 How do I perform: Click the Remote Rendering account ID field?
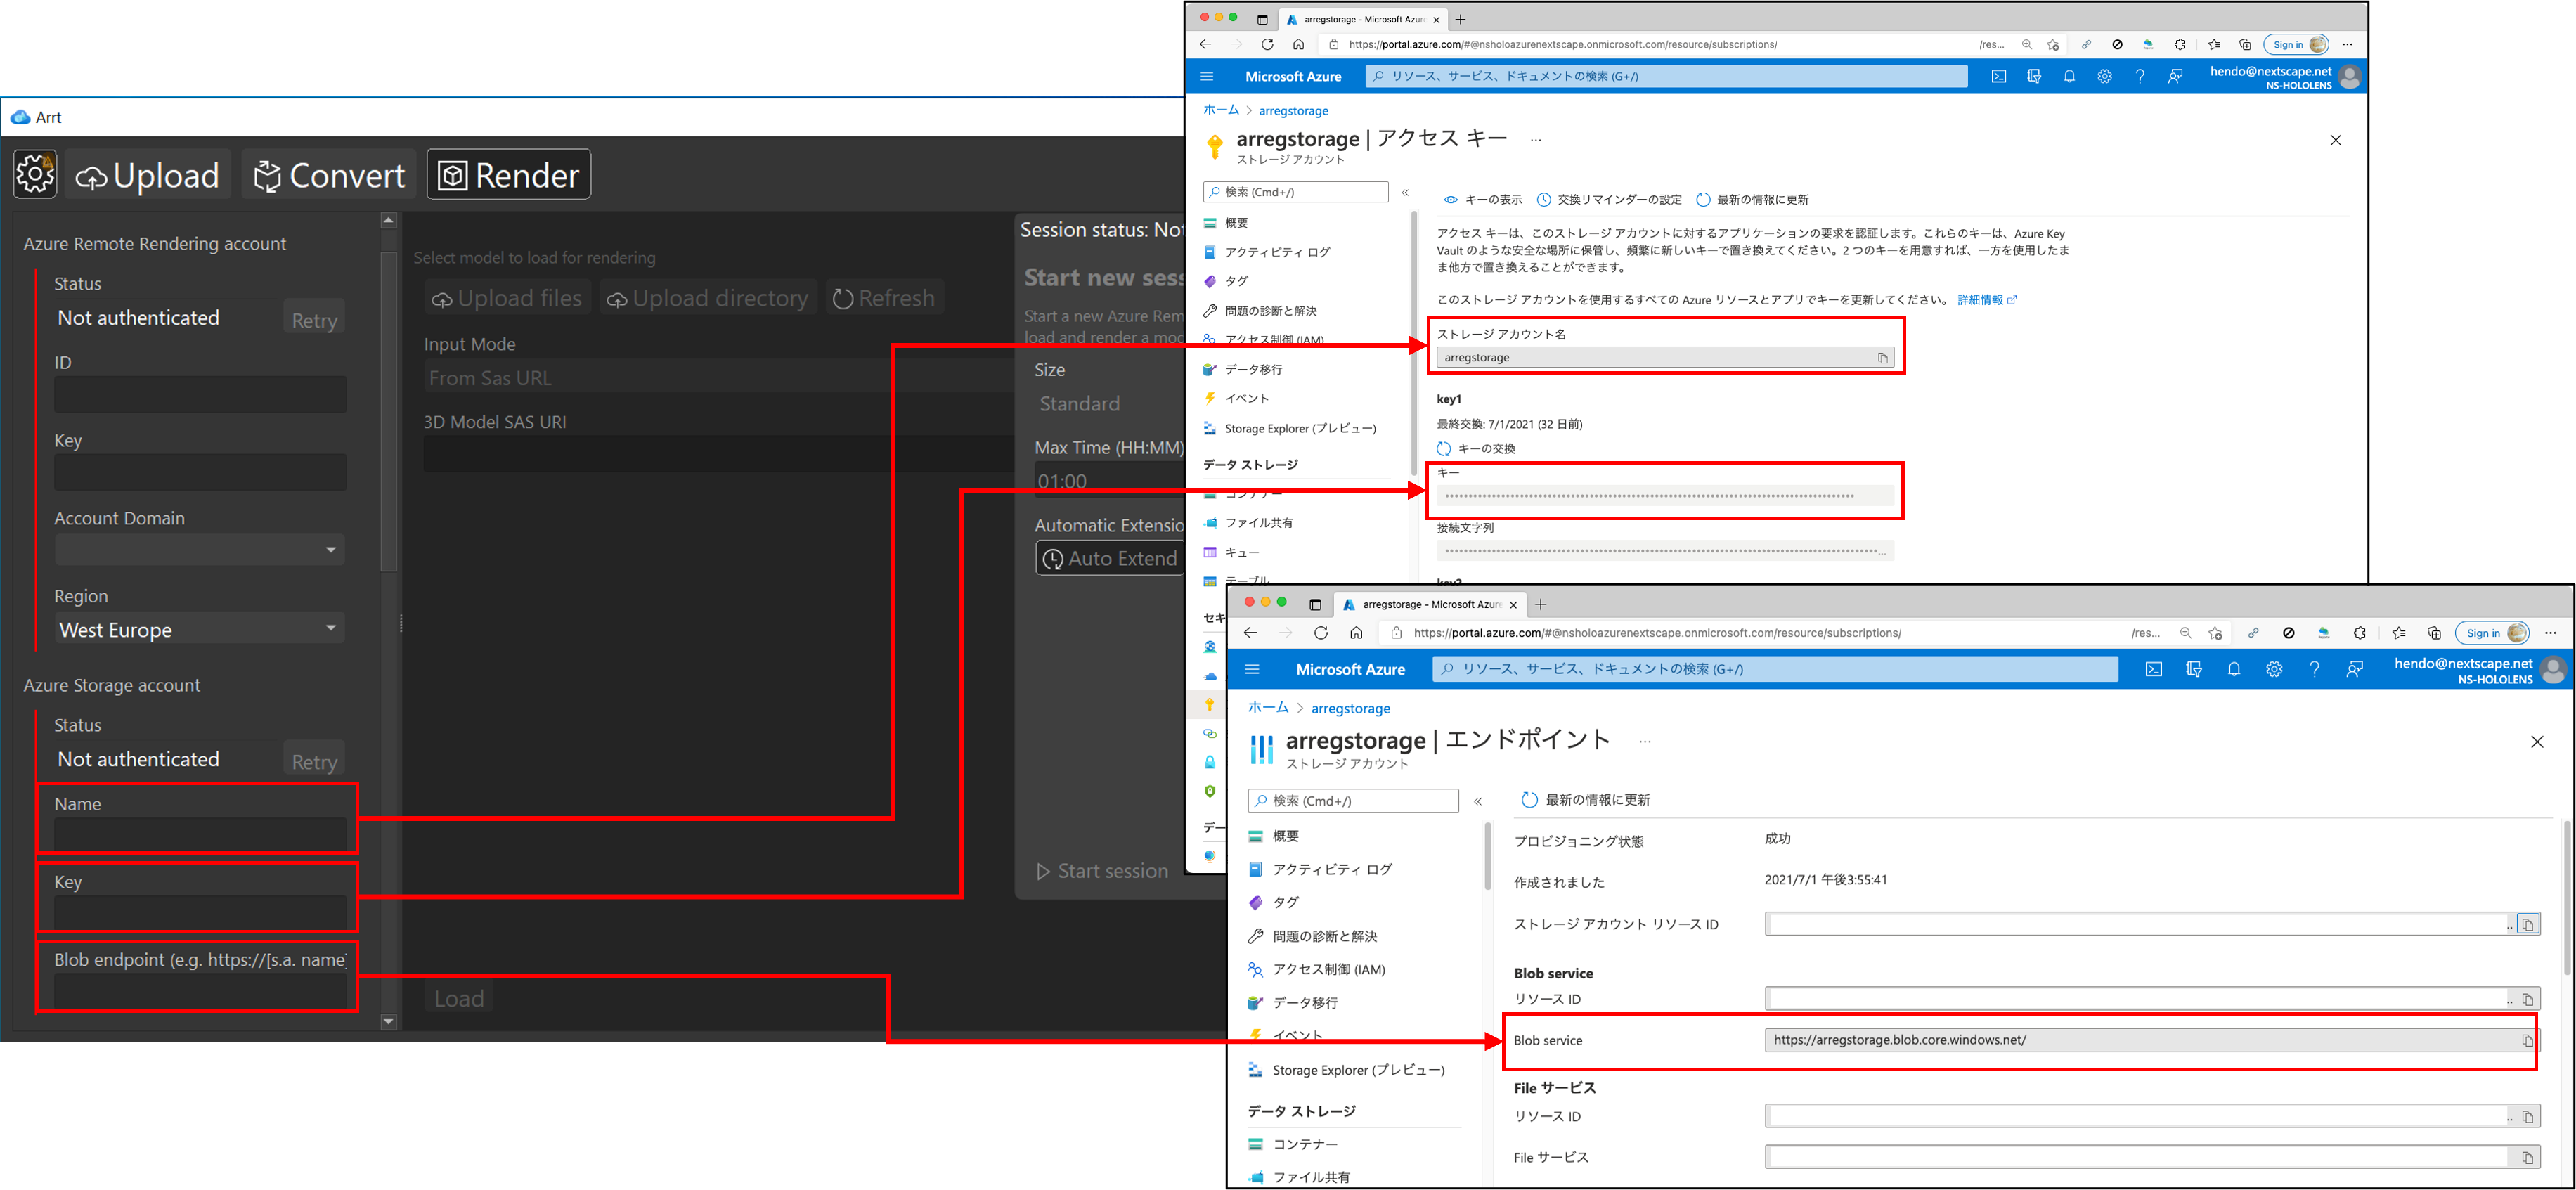[x=200, y=394]
